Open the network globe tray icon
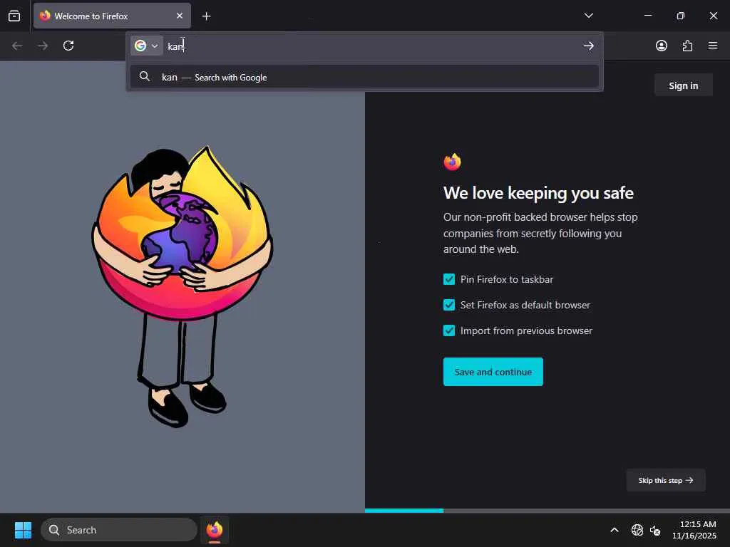Viewport: 730px width, 547px height. point(637,530)
